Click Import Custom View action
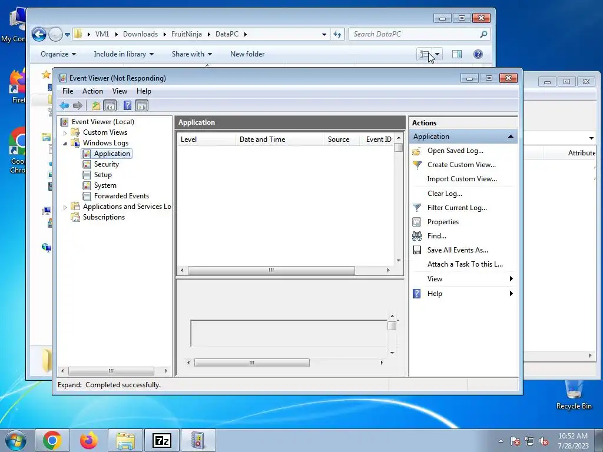The height and width of the screenshot is (452, 603). (x=462, y=179)
